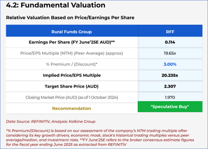Click the Closing Market Price row label
The height and width of the screenshot is (149, 208).
pos(71,97)
